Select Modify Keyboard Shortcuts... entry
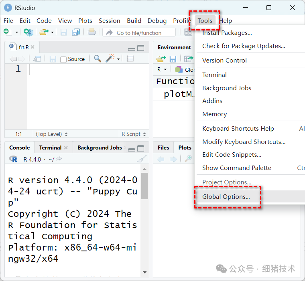This screenshot has width=305, height=281. [x=250, y=142]
